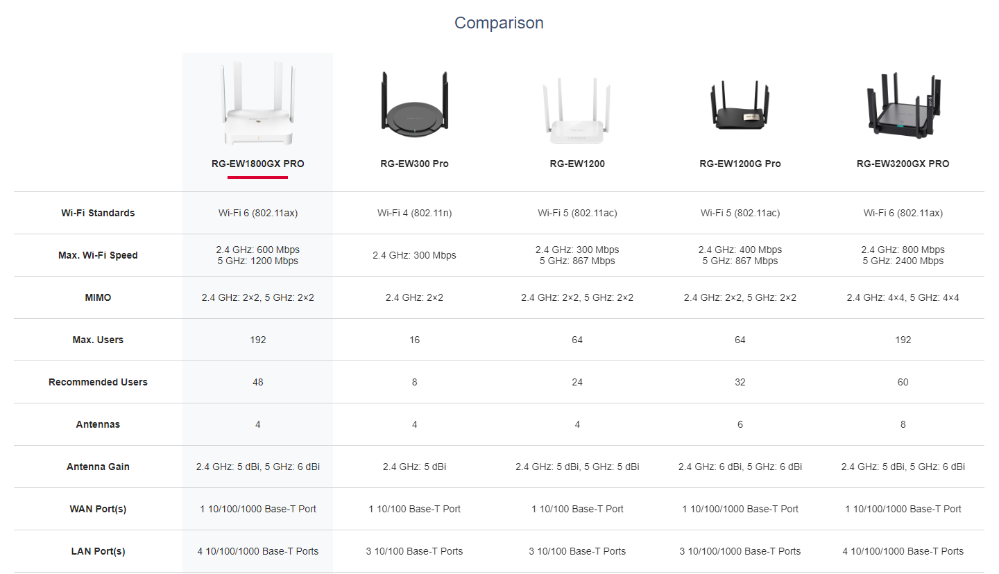Open the RG-EW300 Pro product name link
This screenshot has height=574, width=999.
click(414, 164)
